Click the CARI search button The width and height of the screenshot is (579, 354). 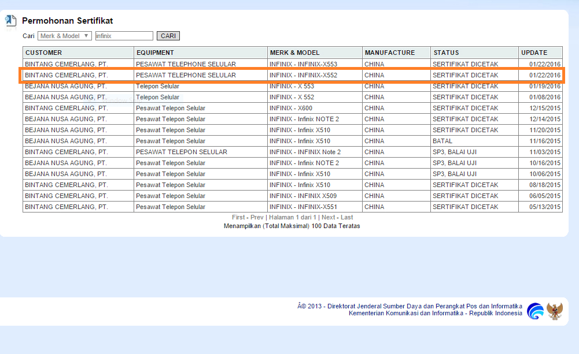point(168,36)
